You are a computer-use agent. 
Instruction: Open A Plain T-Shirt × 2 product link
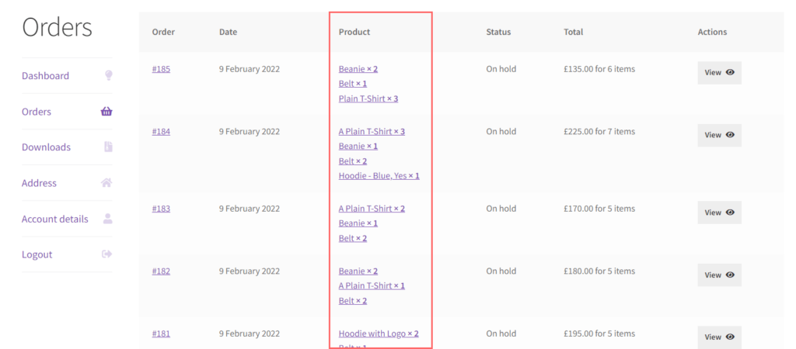point(372,209)
